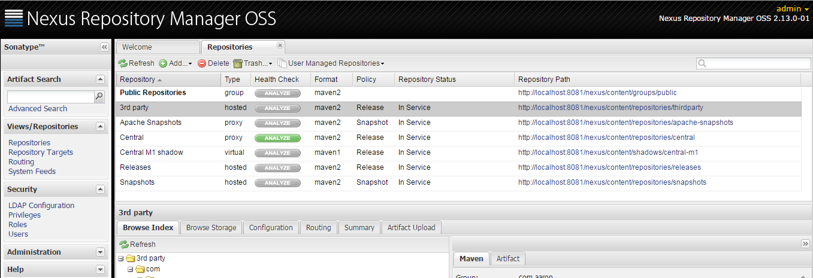Image resolution: width=813 pixels, height=278 pixels.
Task: Click the Refresh icon in the Browse Index panel
Action: click(x=124, y=245)
